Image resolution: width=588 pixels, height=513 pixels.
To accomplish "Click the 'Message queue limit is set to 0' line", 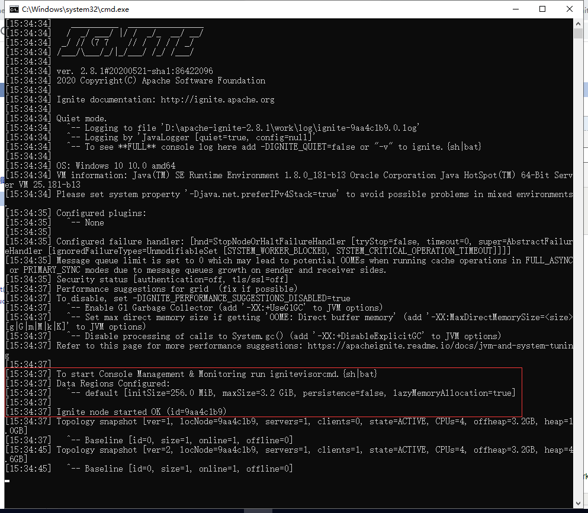I will pos(289,265).
